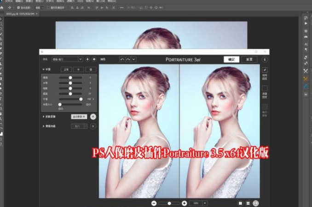The width and height of the screenshot is (312, 207).
Task: Open Character panel A icon
Action: click(306, 44)
